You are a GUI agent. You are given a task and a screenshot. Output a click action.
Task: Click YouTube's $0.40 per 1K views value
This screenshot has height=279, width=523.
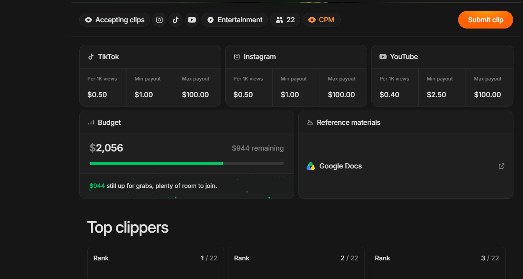[389, 95]
